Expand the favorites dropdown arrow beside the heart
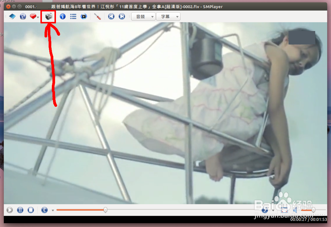 coord(38,17)
